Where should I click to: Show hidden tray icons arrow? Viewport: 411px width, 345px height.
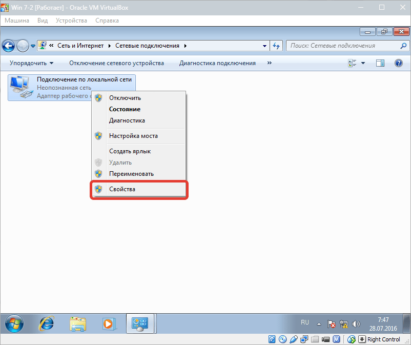click(319, 324)
